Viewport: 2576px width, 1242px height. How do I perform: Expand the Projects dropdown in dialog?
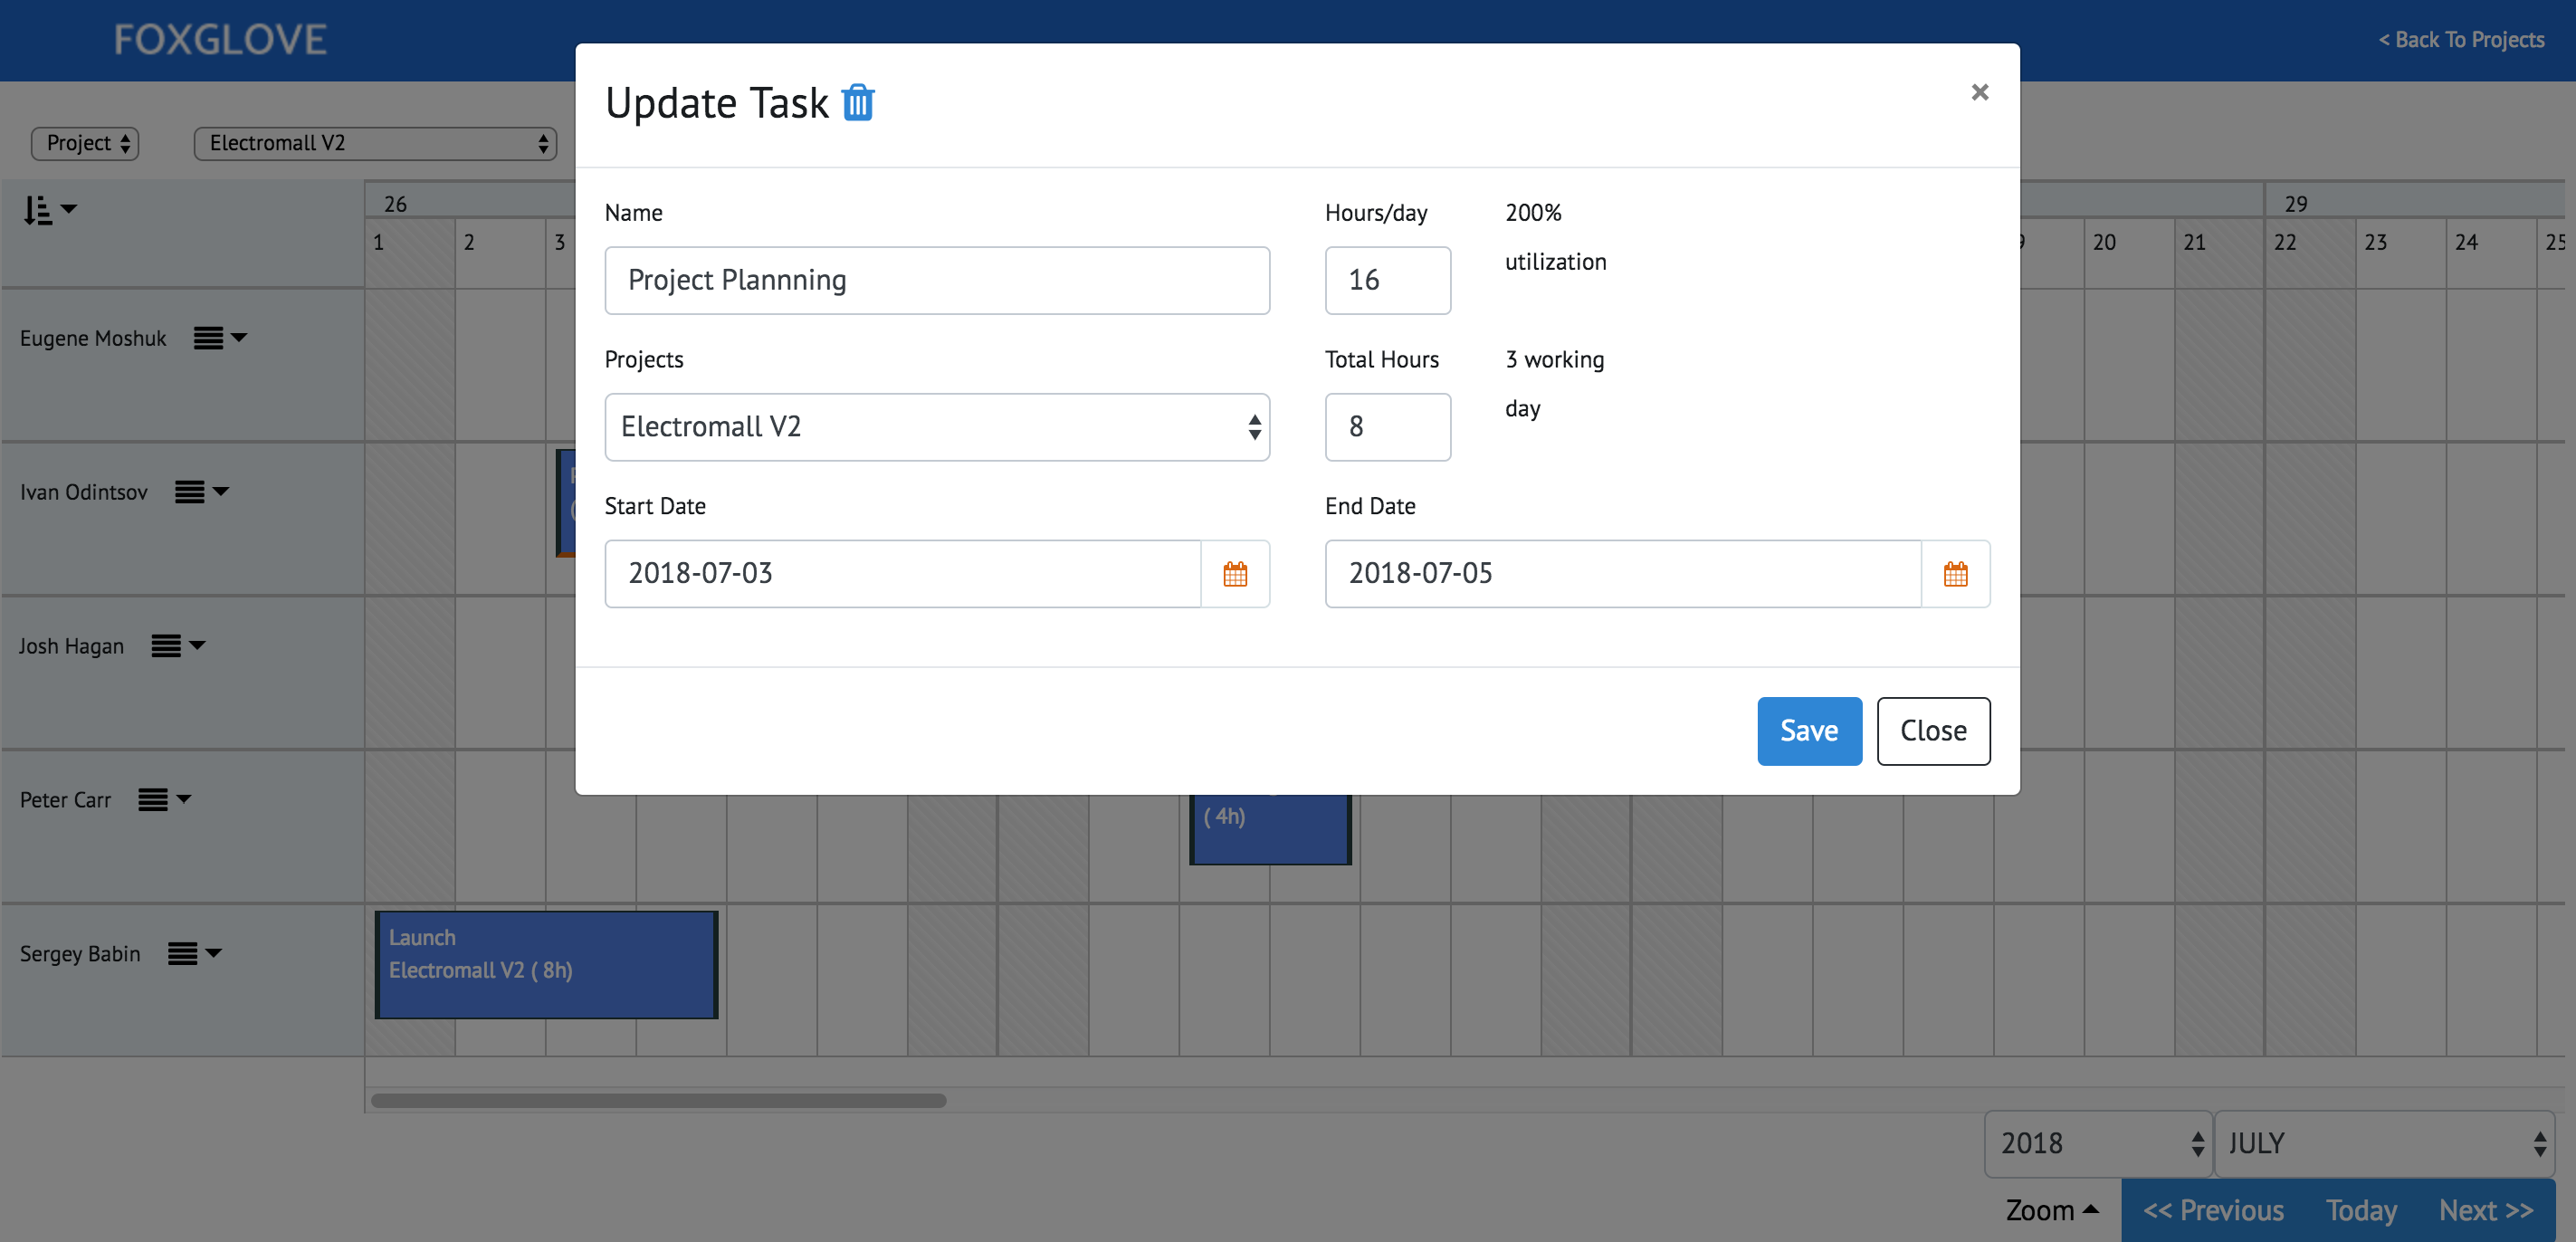coord(937,427)
